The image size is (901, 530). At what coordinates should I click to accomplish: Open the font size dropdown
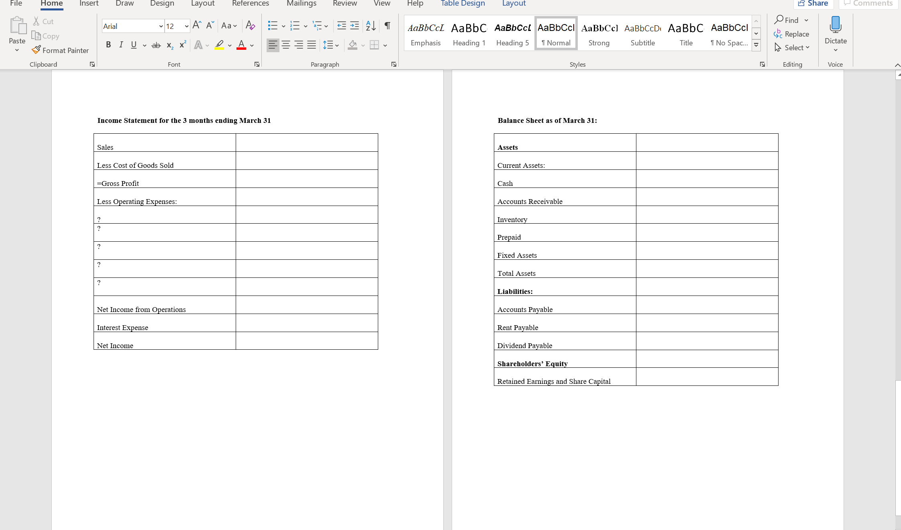coord(187,26)
